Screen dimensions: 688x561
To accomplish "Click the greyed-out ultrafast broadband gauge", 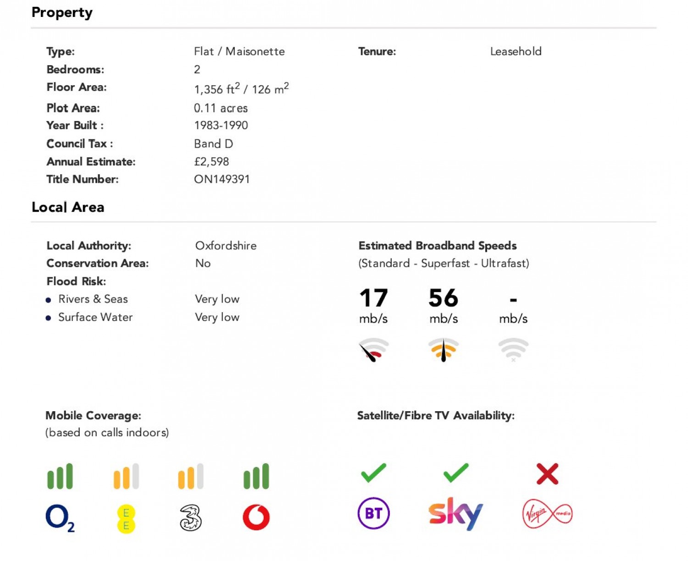I will pyautogui.click(x=513, y=350).
